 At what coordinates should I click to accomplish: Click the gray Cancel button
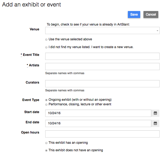click(151, 15)
